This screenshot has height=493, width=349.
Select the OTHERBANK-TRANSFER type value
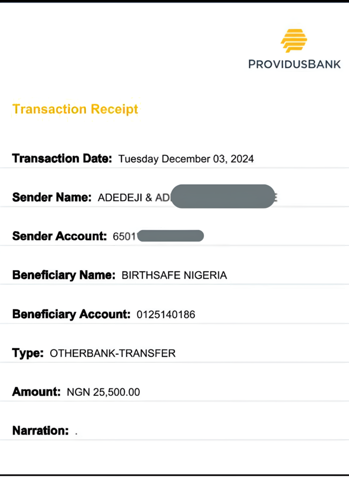click(x=113, y=354)
